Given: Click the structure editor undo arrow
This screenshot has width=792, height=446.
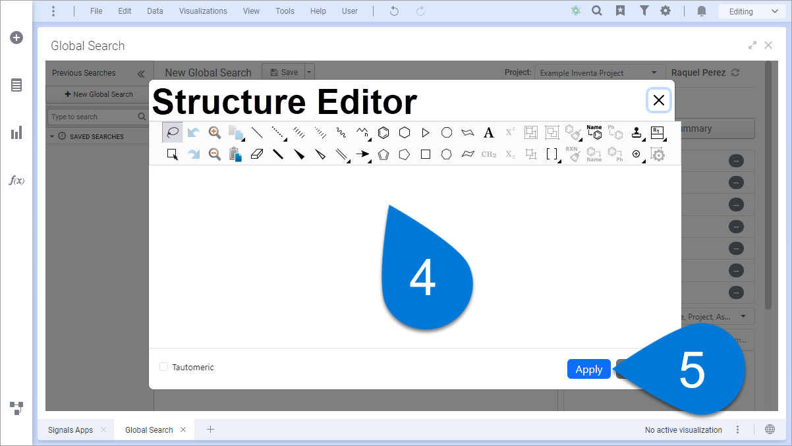Looking at the screenshot, I should (x=194, y=132).
